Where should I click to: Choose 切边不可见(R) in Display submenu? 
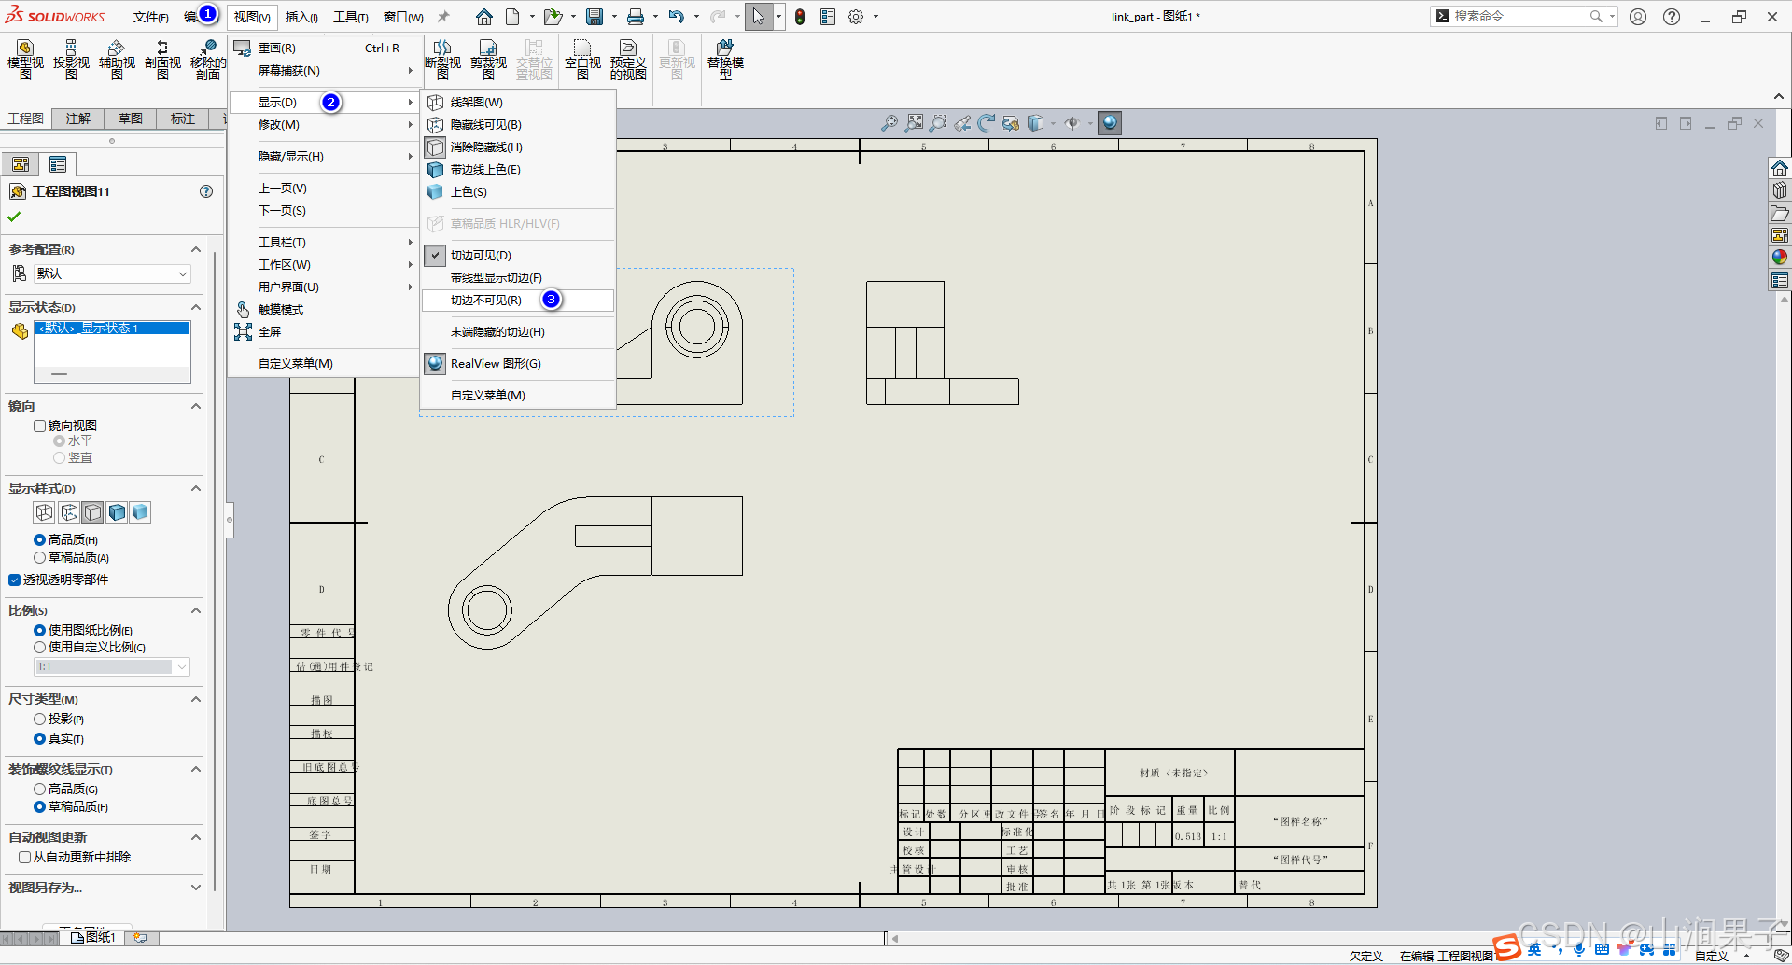coord(518,300)
